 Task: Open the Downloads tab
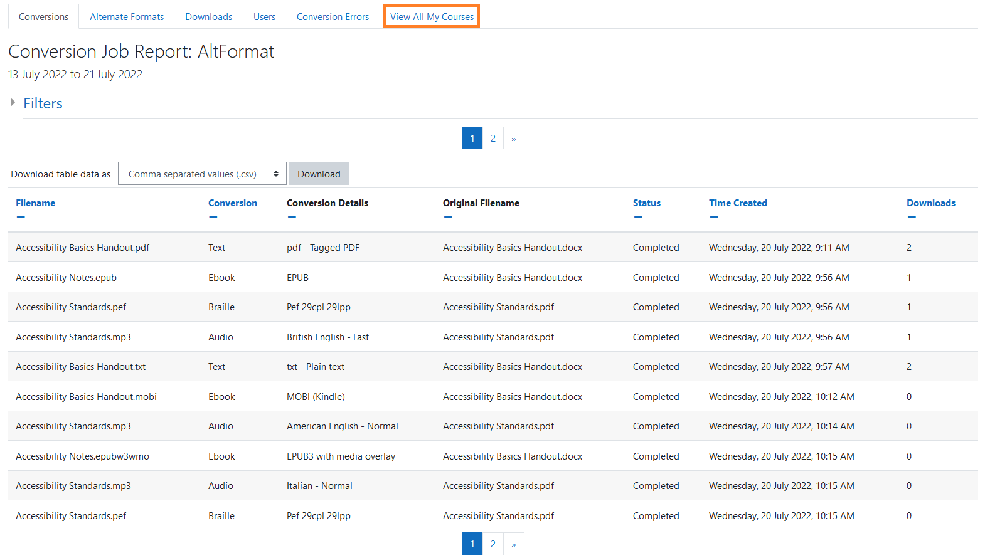click(209, 17)
